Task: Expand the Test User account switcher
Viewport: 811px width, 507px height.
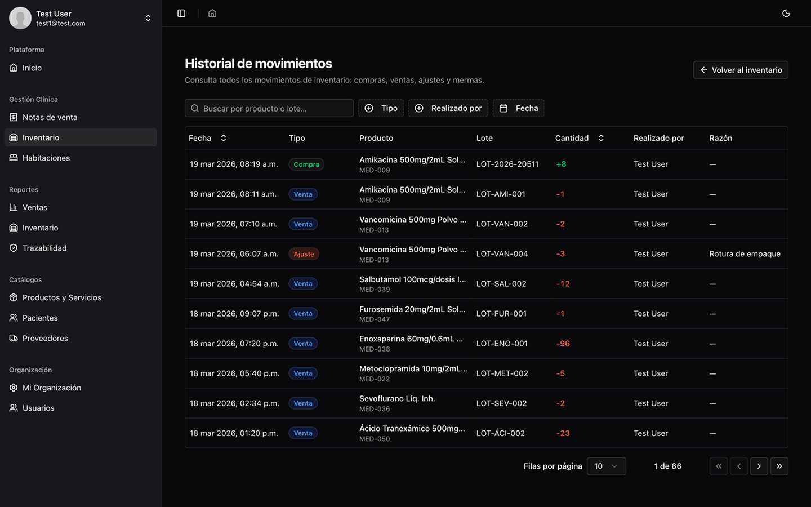Action: click(148, 18)
